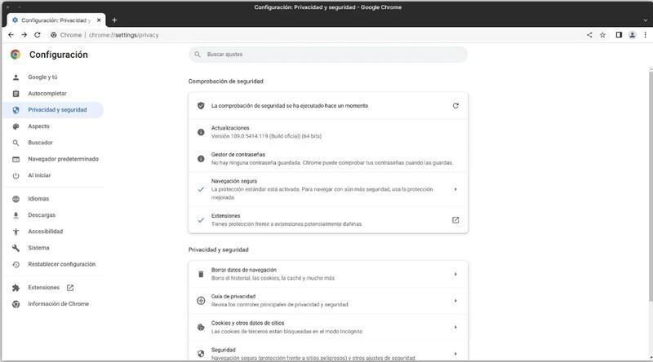The width and height of the screenshot is (653, 362).
Task: Open the profile avatar icon
Action: click(632, 35)
